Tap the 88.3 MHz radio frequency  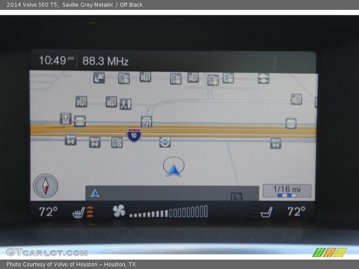click(x=105, y=61)
